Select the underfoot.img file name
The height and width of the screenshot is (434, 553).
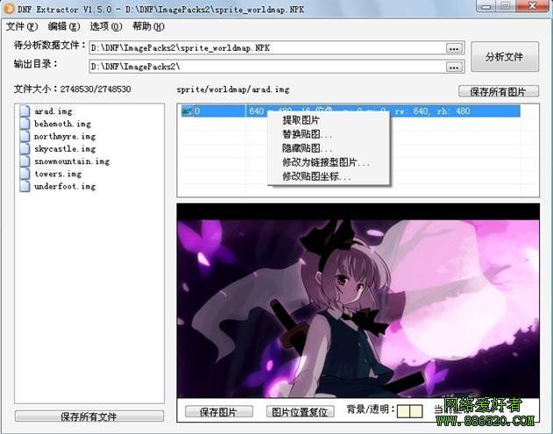coord(65,186)
